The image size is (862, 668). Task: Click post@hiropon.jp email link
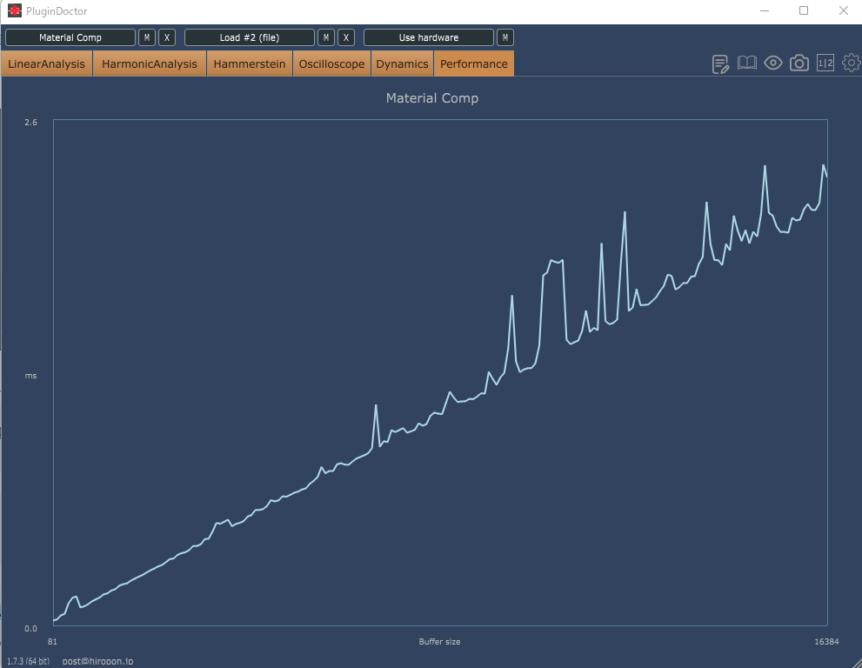tap(97, 661)
